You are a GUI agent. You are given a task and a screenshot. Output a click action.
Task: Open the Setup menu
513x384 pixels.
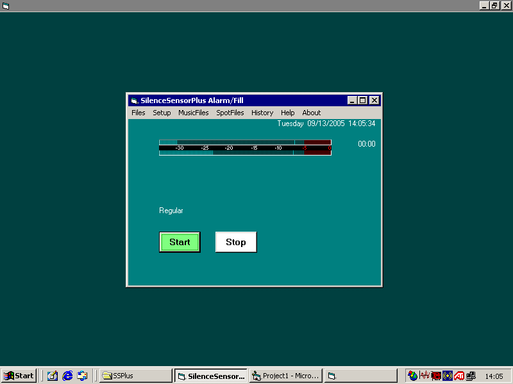(162, 113)
